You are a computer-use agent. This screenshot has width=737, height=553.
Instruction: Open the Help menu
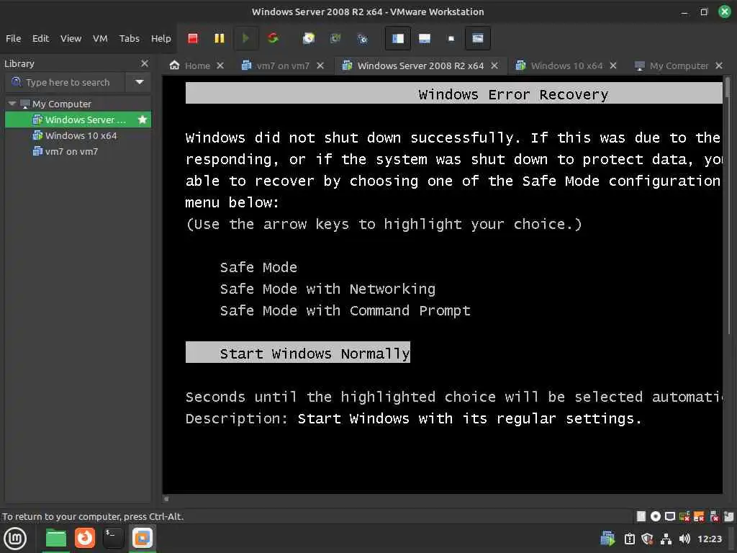[160, 39]
